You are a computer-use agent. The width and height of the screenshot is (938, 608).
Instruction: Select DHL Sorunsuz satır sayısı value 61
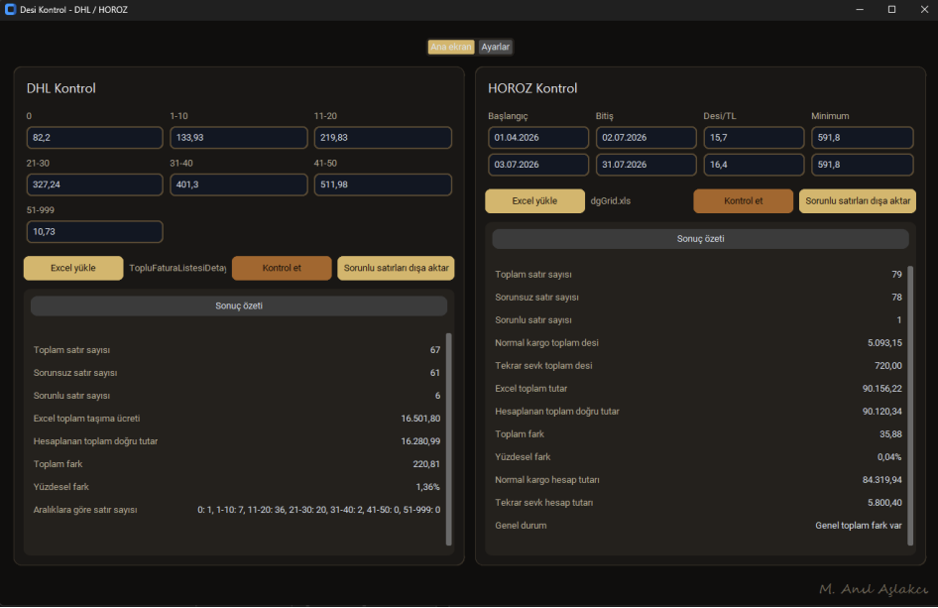pos(435,373)
